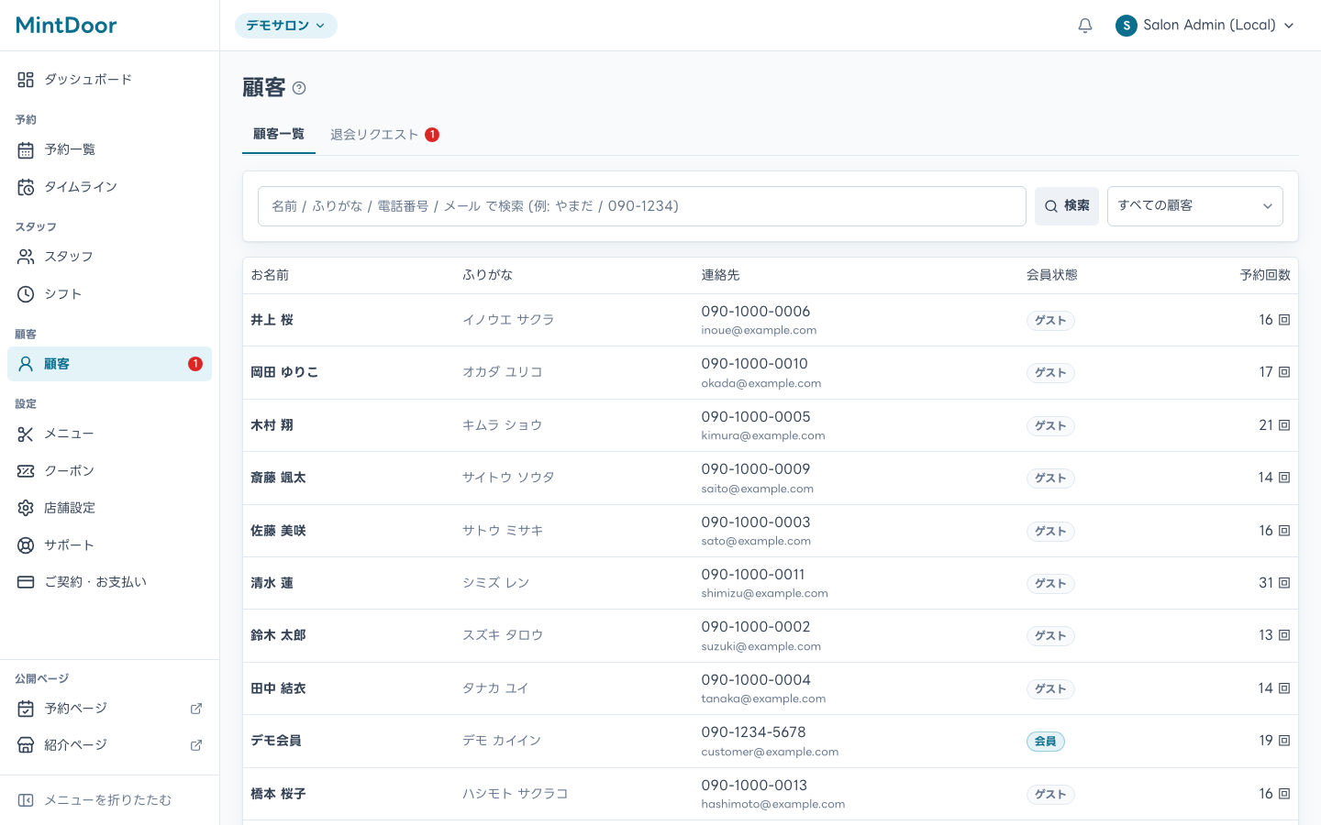Click the お名前 column header
Image resolution: width=1321 pixels, height=825 pixels.
[x=270, y=275]
